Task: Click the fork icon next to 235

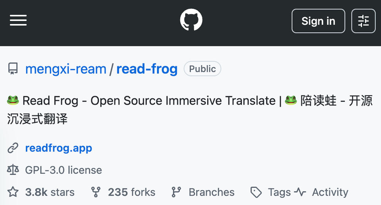Action: pyautogui.click(x=96, y=192)
